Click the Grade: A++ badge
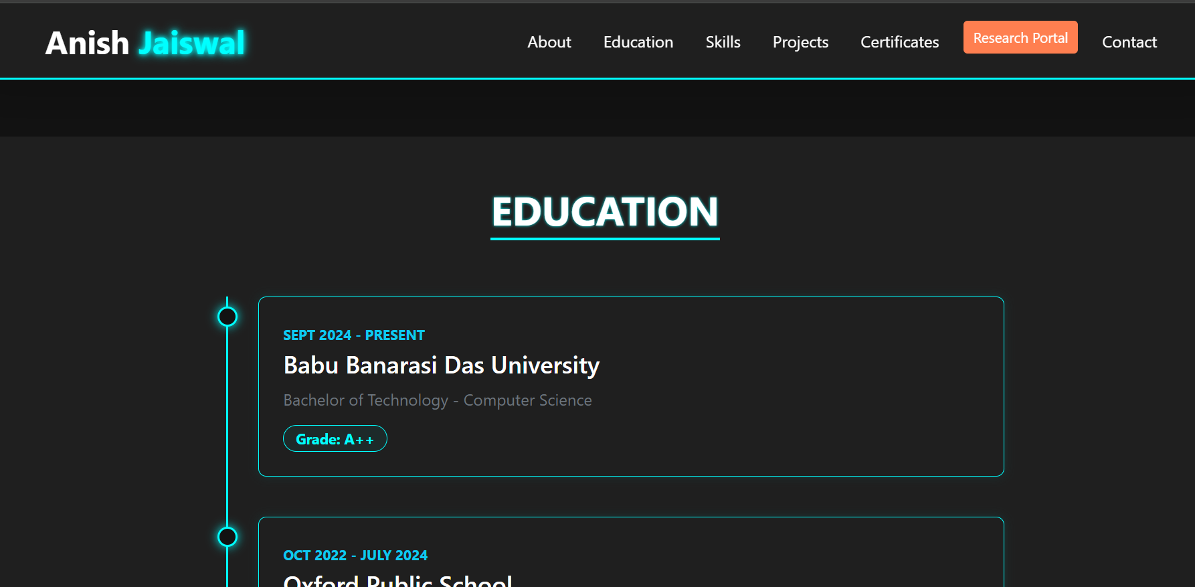The width and height of the screenshot is (1195, 587). [x=335, y=439]
